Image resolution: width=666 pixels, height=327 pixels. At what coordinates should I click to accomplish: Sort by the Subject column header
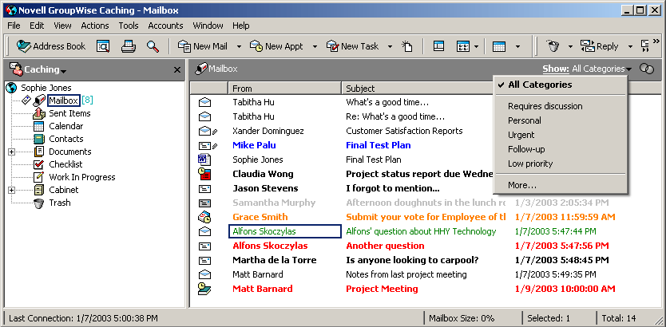point(417,89)
